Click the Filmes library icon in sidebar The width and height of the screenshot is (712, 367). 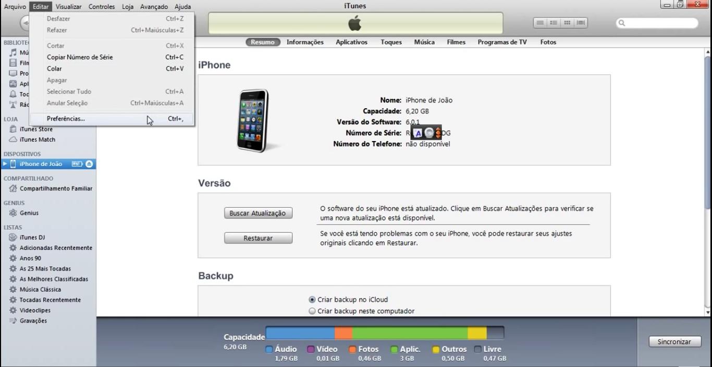[13, 63]
